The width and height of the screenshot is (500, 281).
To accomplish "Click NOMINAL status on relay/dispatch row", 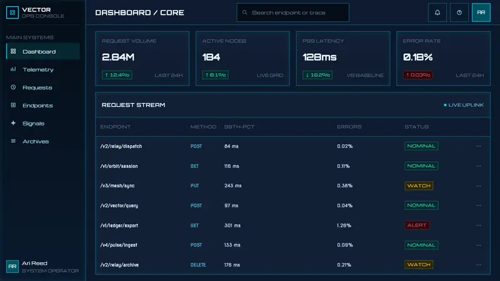I will coord(421,146).
